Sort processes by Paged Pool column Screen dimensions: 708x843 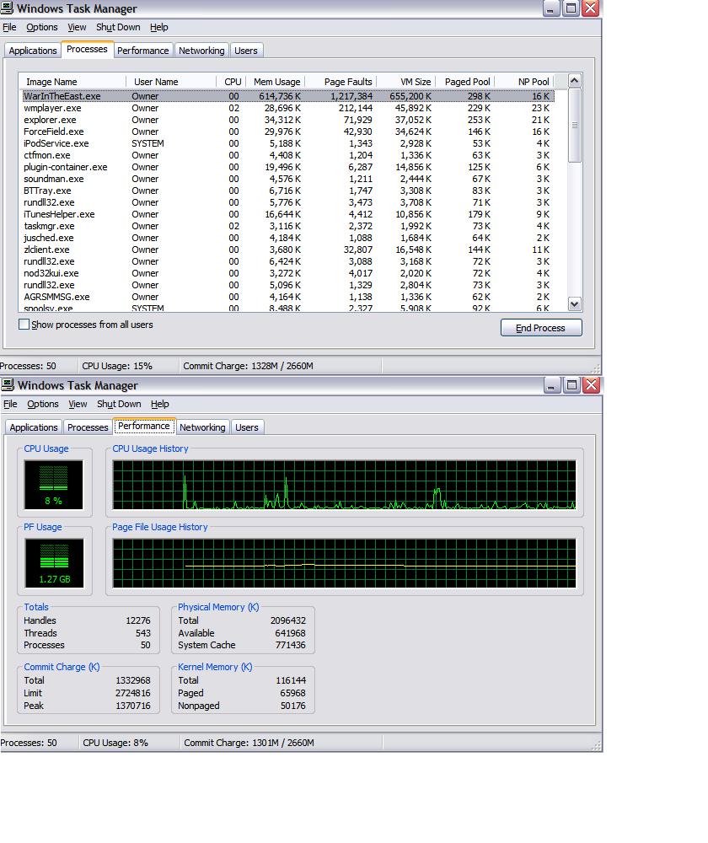point(465,82)
